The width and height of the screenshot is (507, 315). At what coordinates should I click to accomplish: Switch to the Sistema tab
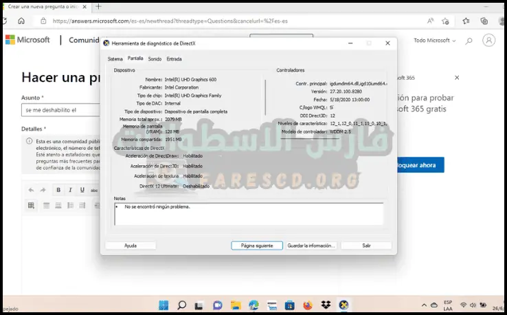point(115,59)
